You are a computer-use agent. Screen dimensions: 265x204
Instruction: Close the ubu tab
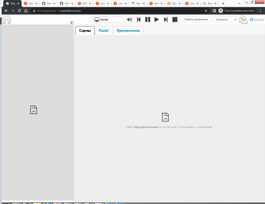pos(162,4)
